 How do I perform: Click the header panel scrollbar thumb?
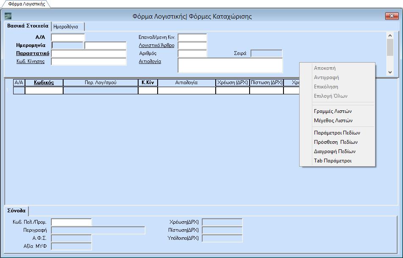(390, 47)
